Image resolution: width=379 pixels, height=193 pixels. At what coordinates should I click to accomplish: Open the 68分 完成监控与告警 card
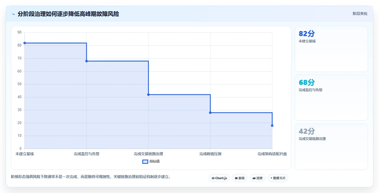tap(331, 98)
